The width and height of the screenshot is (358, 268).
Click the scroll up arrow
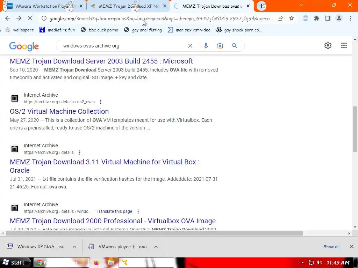[355, 40]
